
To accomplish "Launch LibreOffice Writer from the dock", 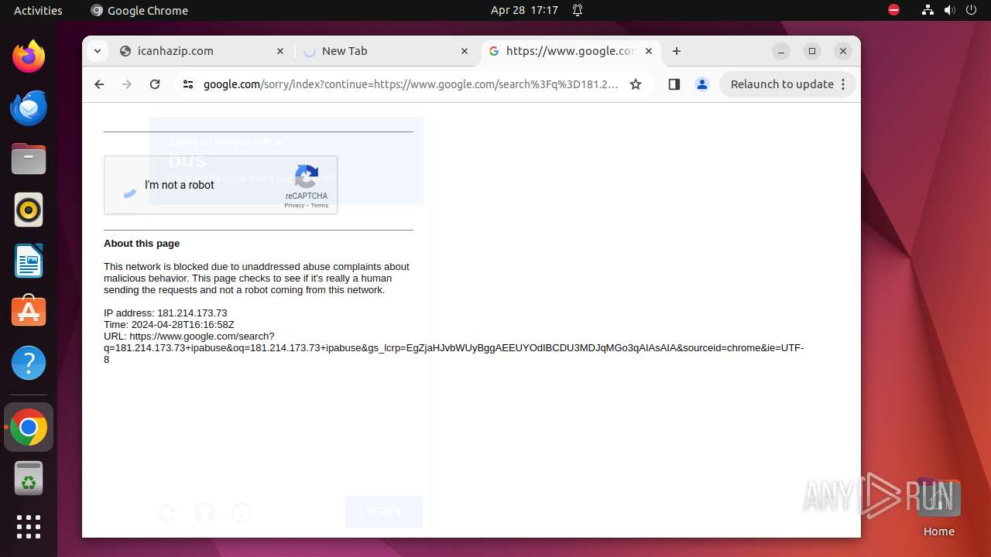I will (x=29, y=261).
